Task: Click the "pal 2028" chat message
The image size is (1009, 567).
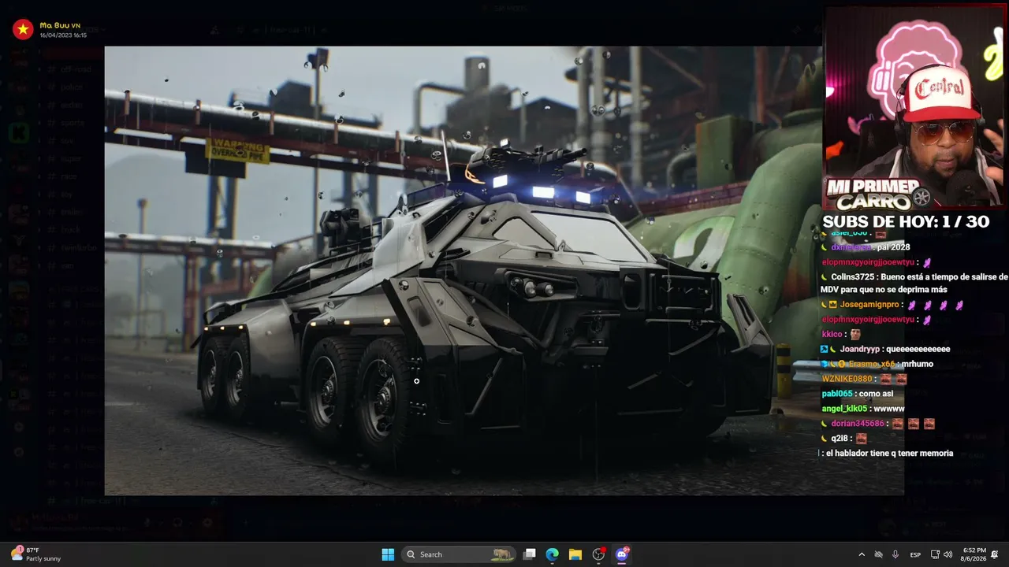Action: click(x=895, y=247)
